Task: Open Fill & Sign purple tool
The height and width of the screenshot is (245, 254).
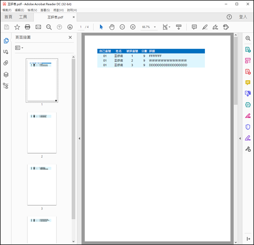Action: click(248, 138)
